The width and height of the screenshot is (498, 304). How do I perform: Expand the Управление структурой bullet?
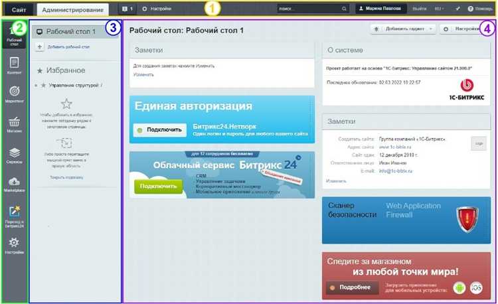pyautogui.click(x=36, y=86)
